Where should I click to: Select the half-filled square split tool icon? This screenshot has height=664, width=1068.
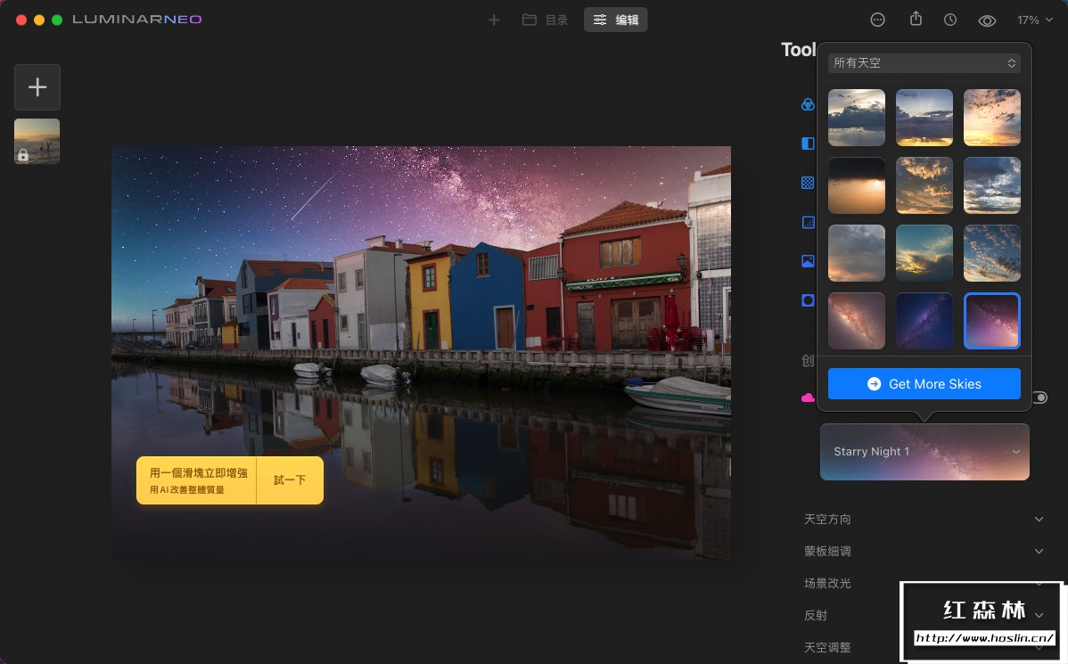(807, 143)
